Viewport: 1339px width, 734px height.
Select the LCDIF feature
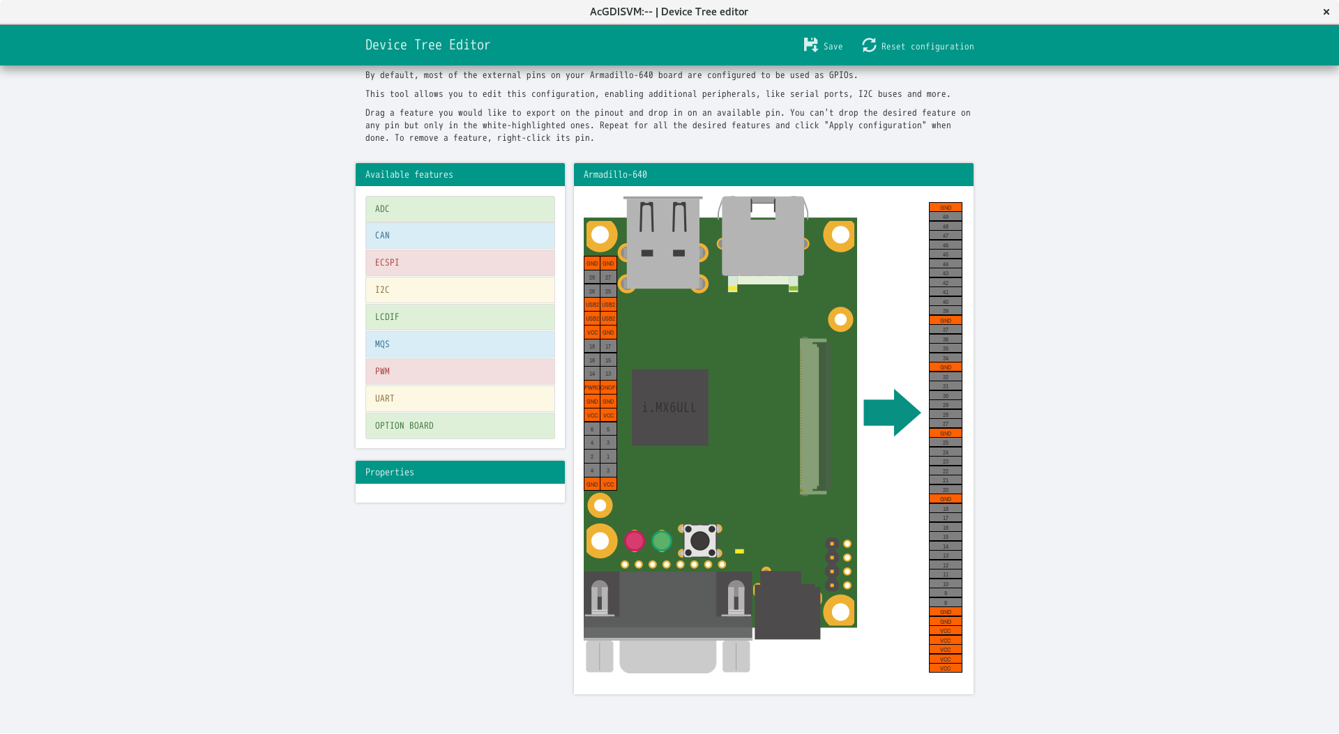pyautogui.click(x=460, y=317)
